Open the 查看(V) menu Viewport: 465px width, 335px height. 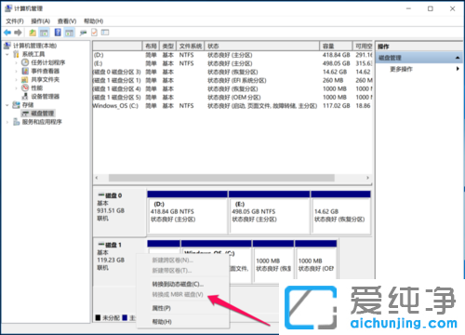pyautogui.click(x=67, y=21)
